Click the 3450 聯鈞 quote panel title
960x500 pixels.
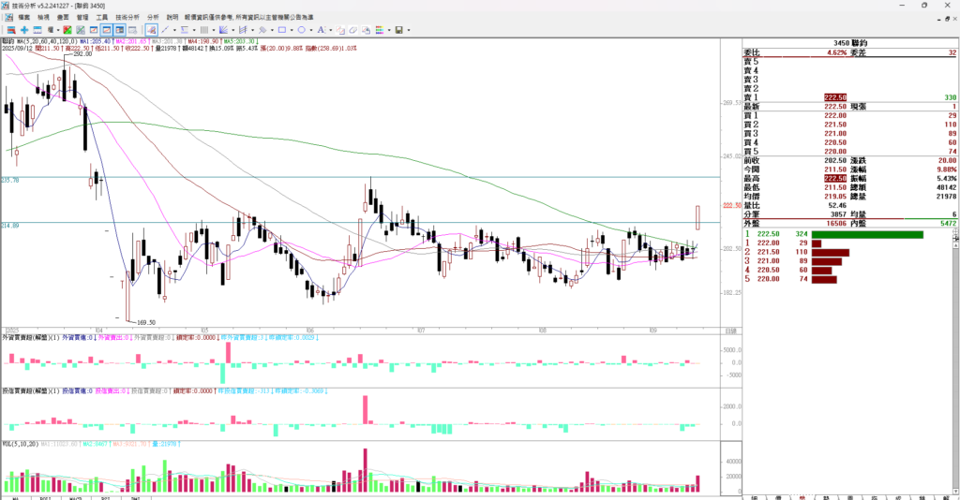[x=850, y=43]
